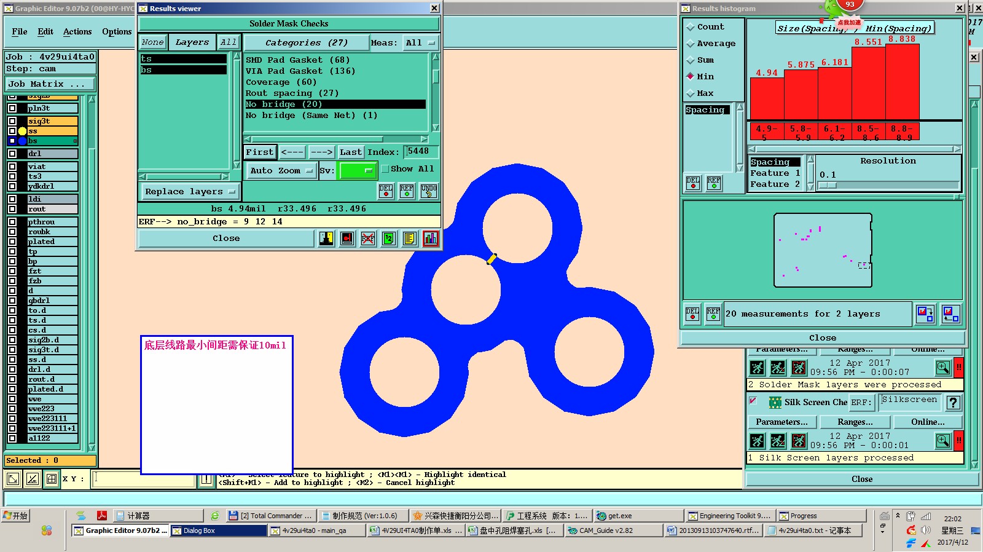Click magnifier results icon in Solder Mask row
983x552 pixels.
point(943,368)
